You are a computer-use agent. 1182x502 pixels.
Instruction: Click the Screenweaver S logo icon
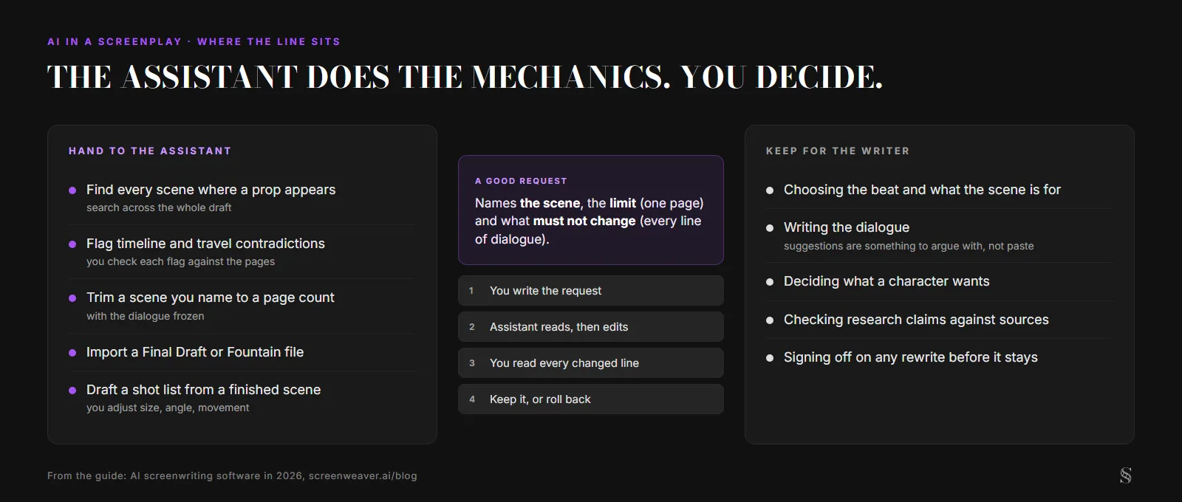(x=1125, y=475)
